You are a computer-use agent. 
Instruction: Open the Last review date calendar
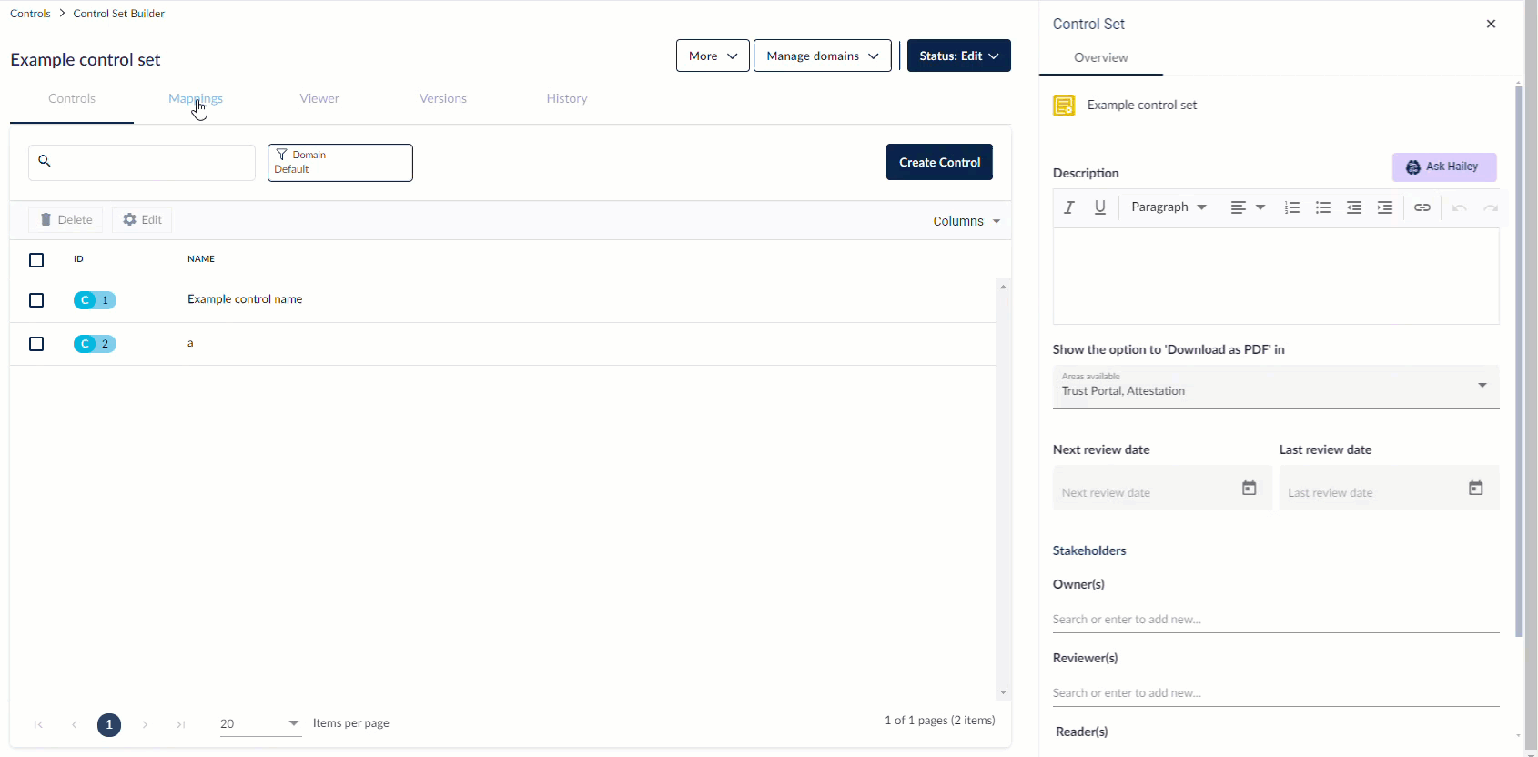(1475, 489)
